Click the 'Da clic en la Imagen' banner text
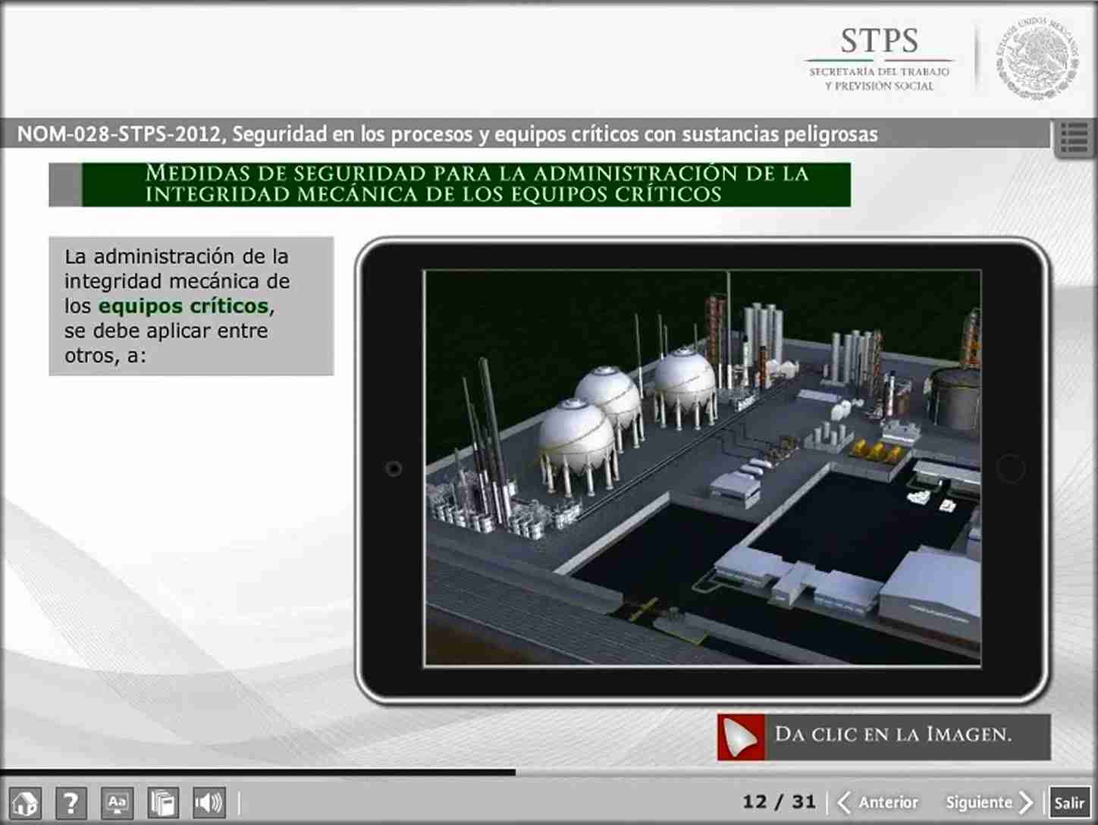Screen dimensions: 1098x825 (893, 735)
